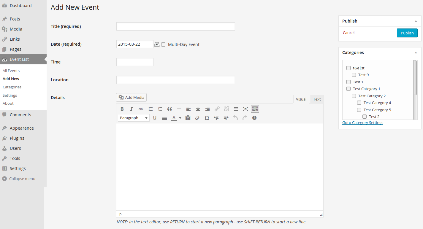This screenshot has width=423, height=229.
Task: Collapse the Categories panel with arrow
Action: (416, 53)
